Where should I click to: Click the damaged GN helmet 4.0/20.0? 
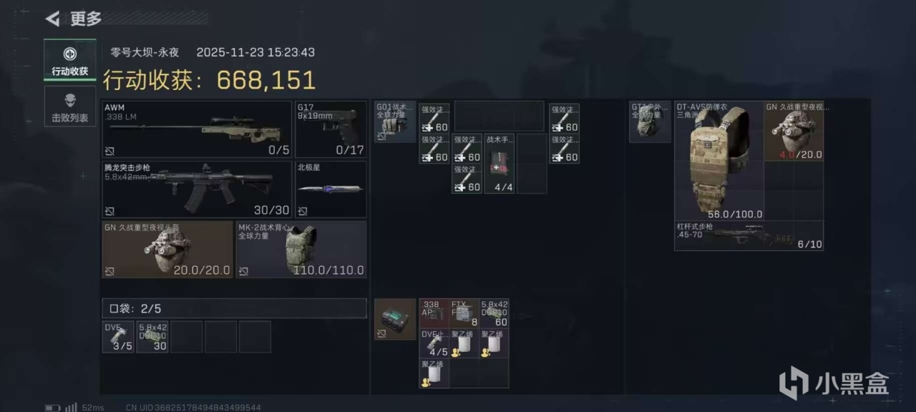tap(794, 131)
